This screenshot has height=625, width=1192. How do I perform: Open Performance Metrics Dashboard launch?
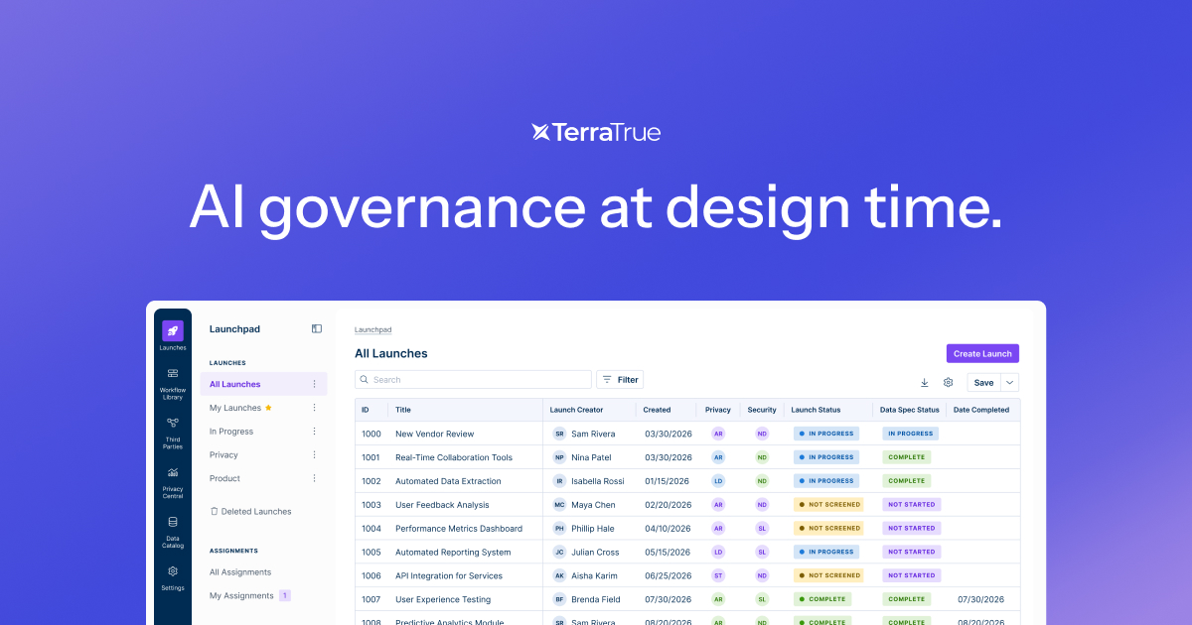(x=459, y=529)
